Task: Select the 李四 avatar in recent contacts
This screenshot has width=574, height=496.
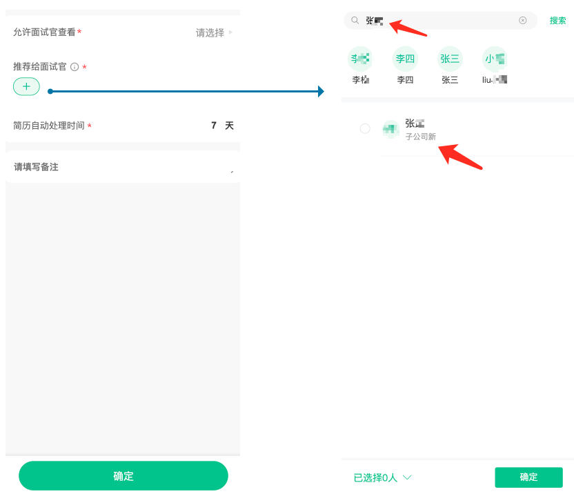Action: pos(405,59)
